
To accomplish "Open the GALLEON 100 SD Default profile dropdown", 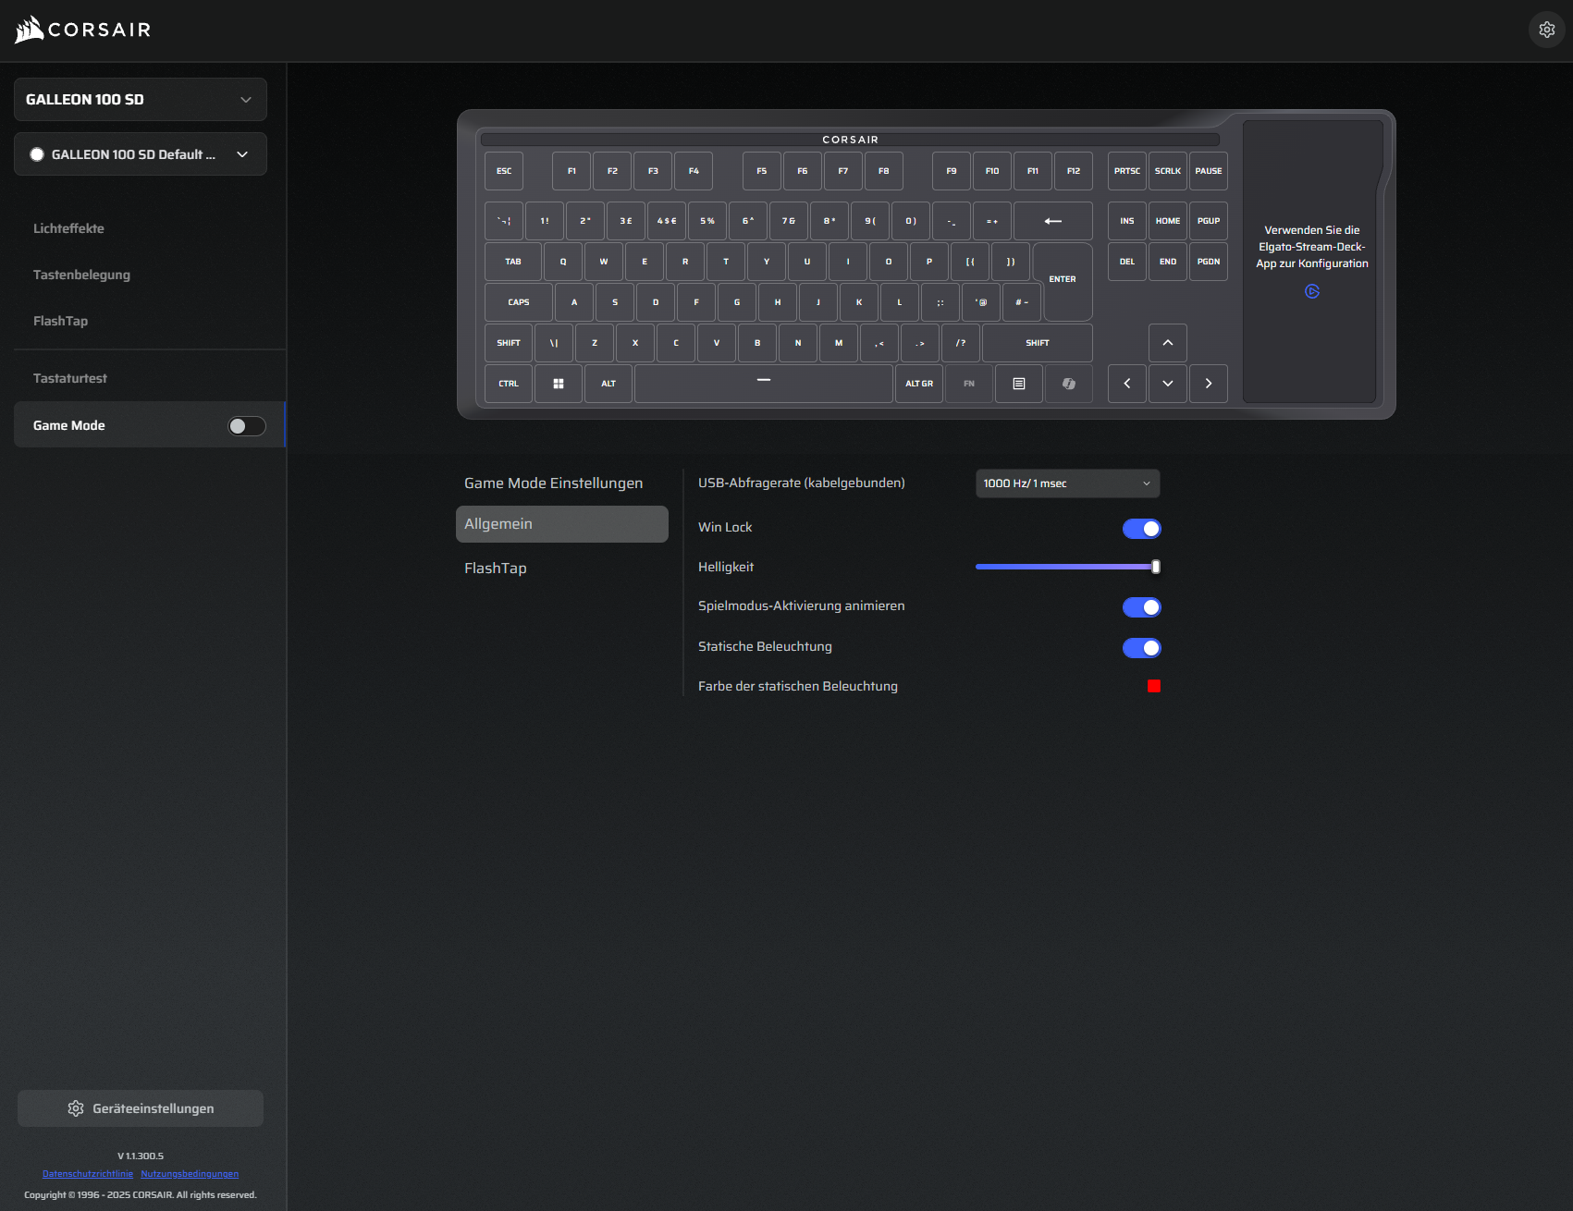I will [x=141, y=154].
